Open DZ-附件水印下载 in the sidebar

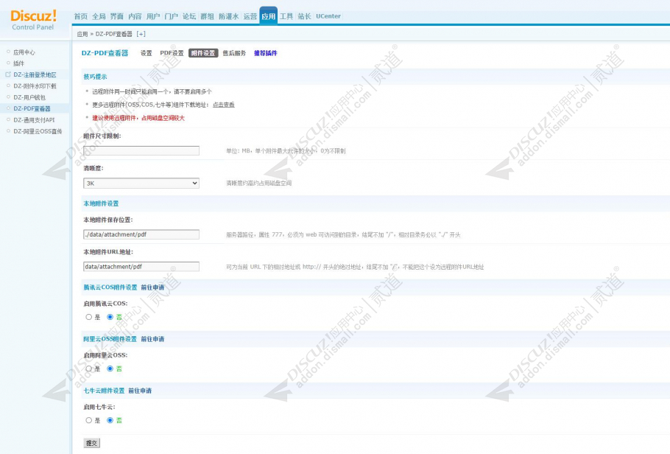[35, 86]
